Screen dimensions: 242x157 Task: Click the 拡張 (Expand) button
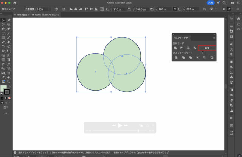[x=207, y=48]
